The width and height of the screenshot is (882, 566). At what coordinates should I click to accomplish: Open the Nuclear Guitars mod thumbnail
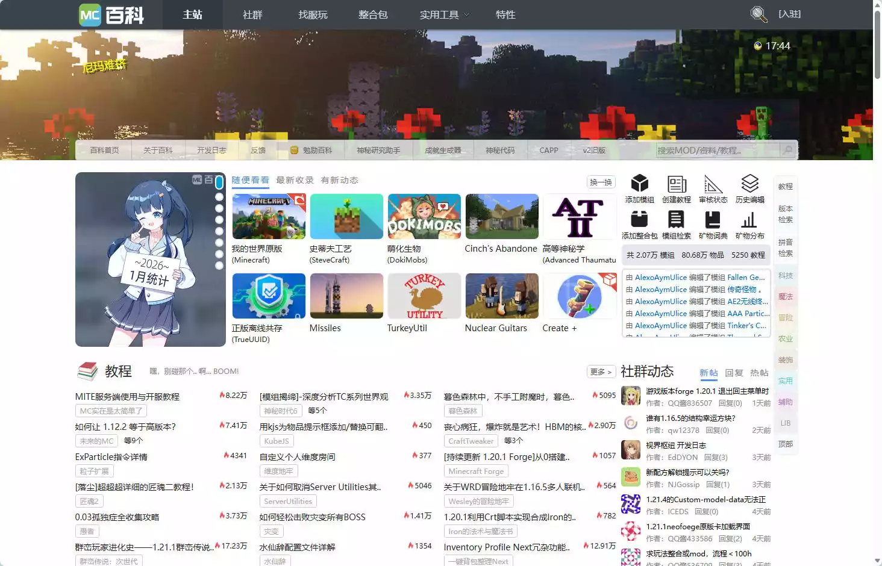coord(502,296)
